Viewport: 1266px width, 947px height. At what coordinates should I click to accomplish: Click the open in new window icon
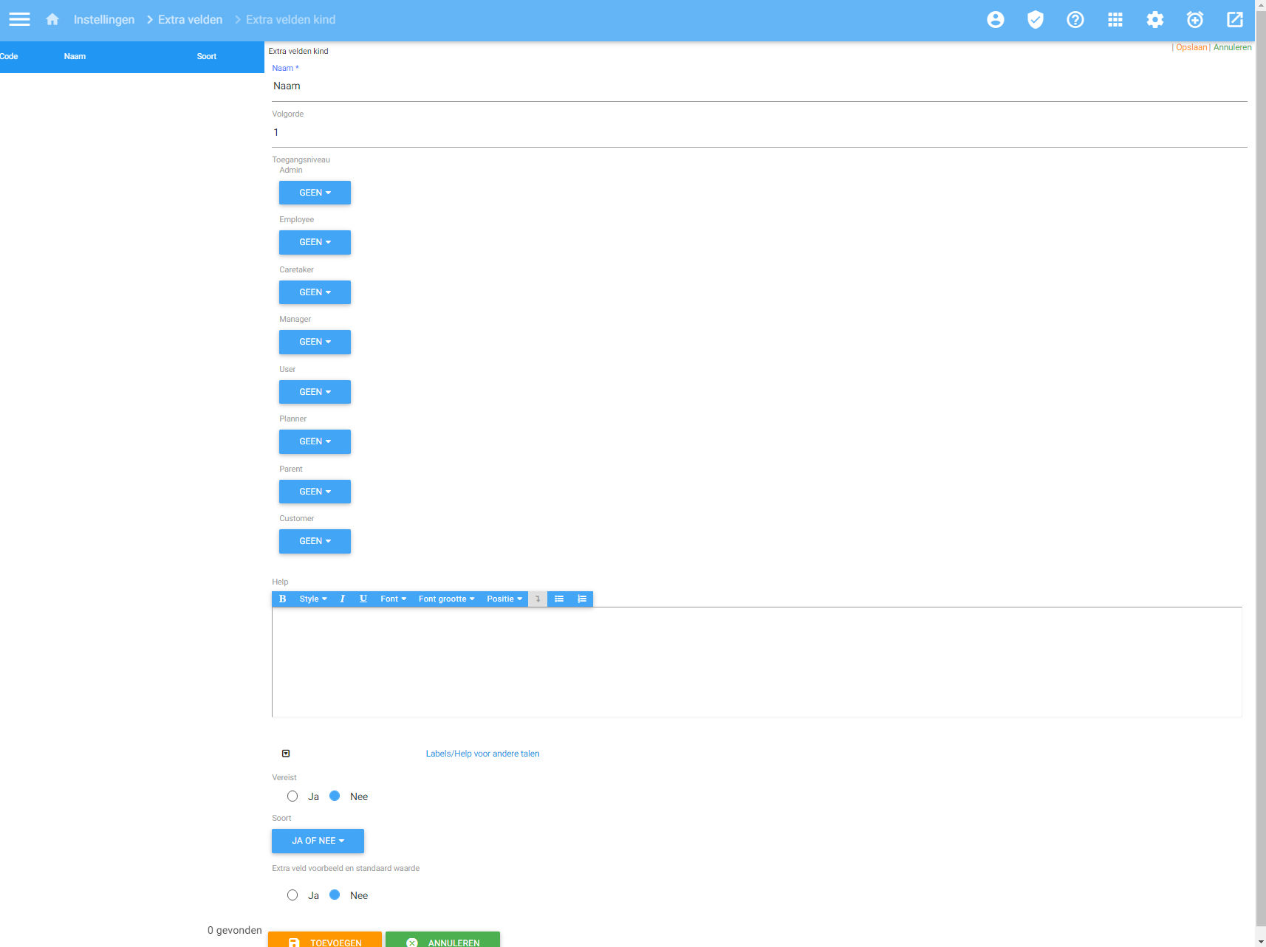tap(1234, 20)
